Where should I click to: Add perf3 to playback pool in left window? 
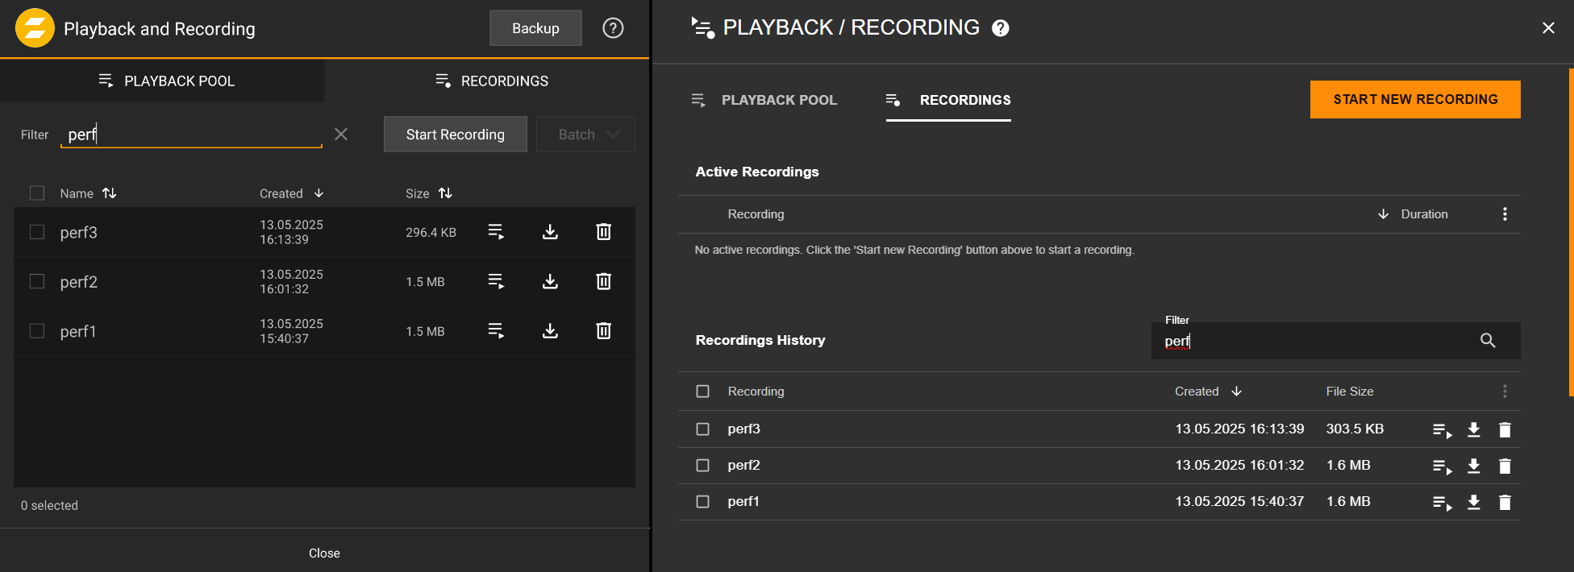click(497, 232)
